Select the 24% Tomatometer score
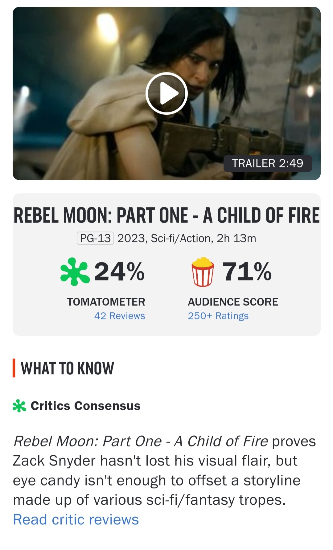The height and width of the screenshot is (550, 333). (119, 272)
